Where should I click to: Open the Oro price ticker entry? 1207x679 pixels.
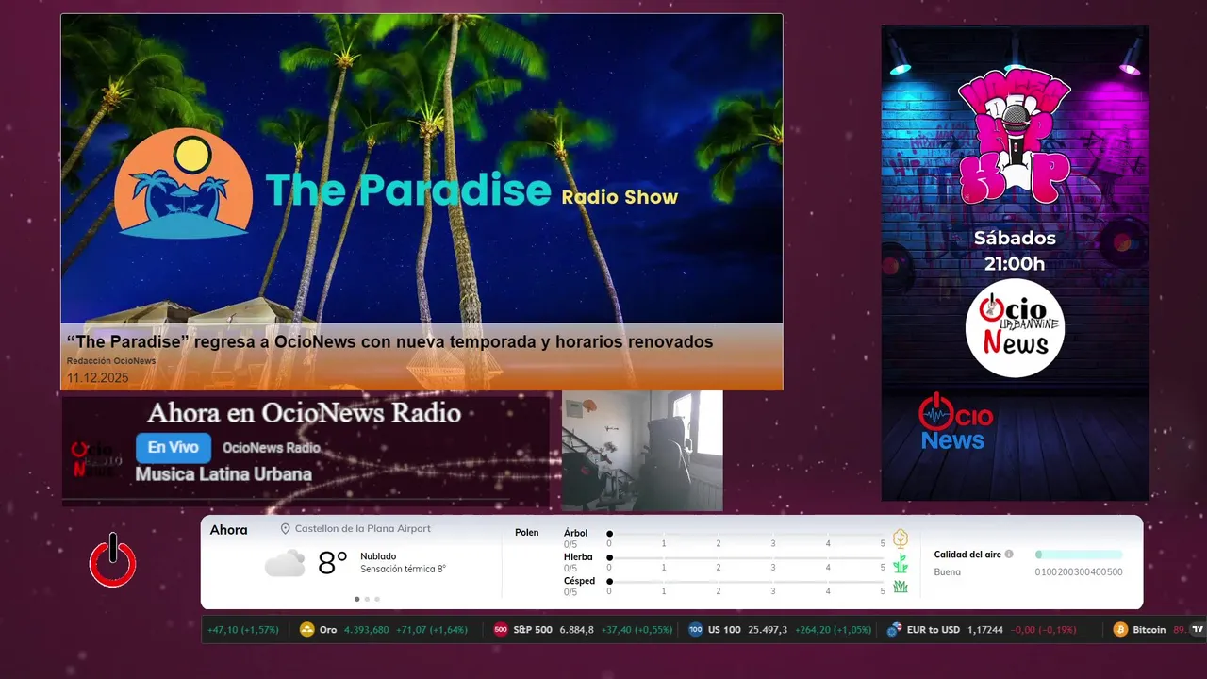[383, 630]
